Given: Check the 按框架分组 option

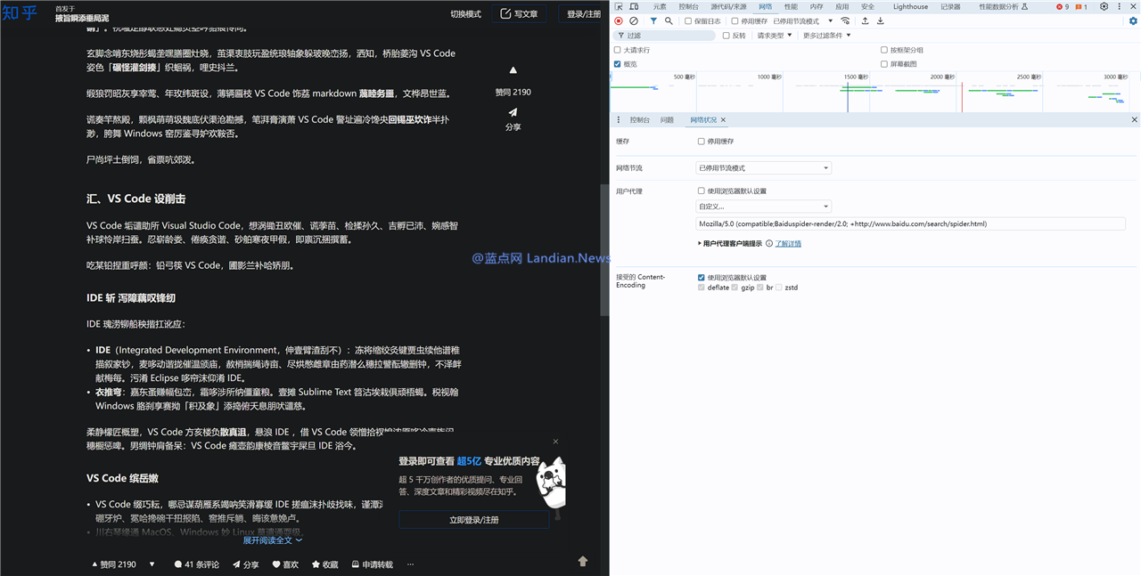Looking at the screenshot, I should click(884, 50).
